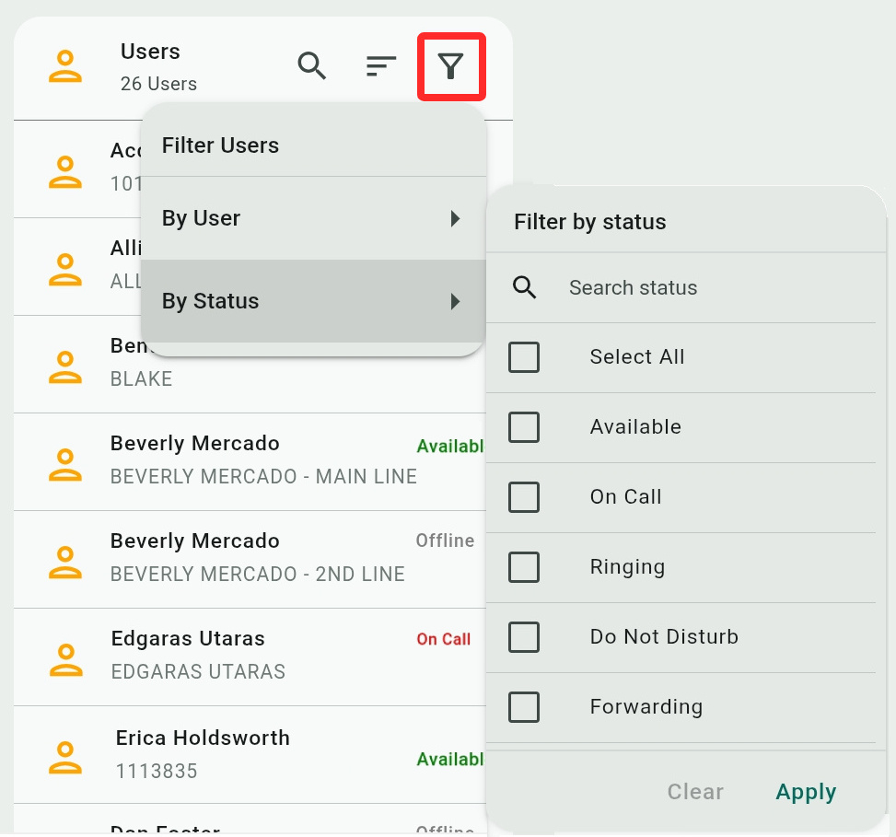
Task: Click the 1113835 extension text
Action: (157, 772)
